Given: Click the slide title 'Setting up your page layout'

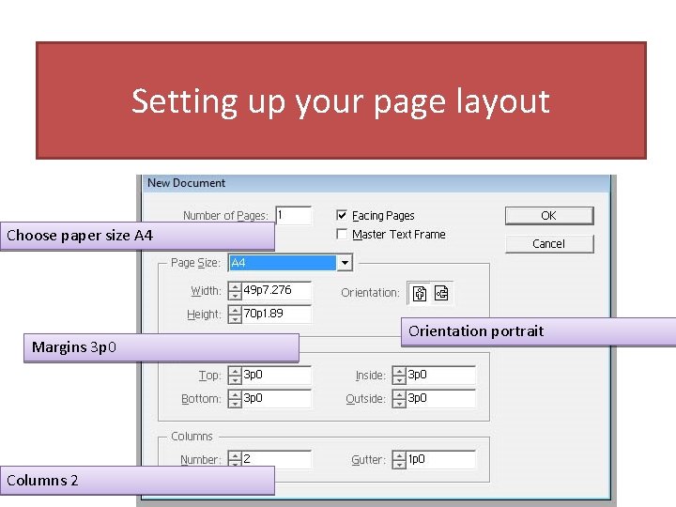Looking at the screenshot, I should [x=341, y=100].
